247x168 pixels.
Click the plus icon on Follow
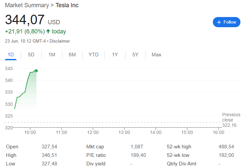219,22
